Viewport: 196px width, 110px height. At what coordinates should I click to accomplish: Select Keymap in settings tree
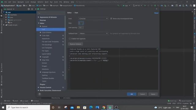click(43, 20)
